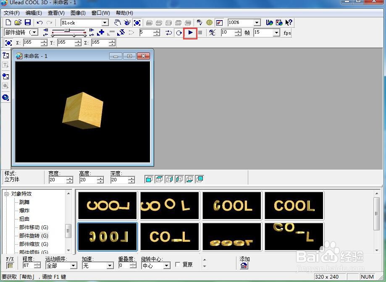Click the 程度 value field showing 67

28,266
